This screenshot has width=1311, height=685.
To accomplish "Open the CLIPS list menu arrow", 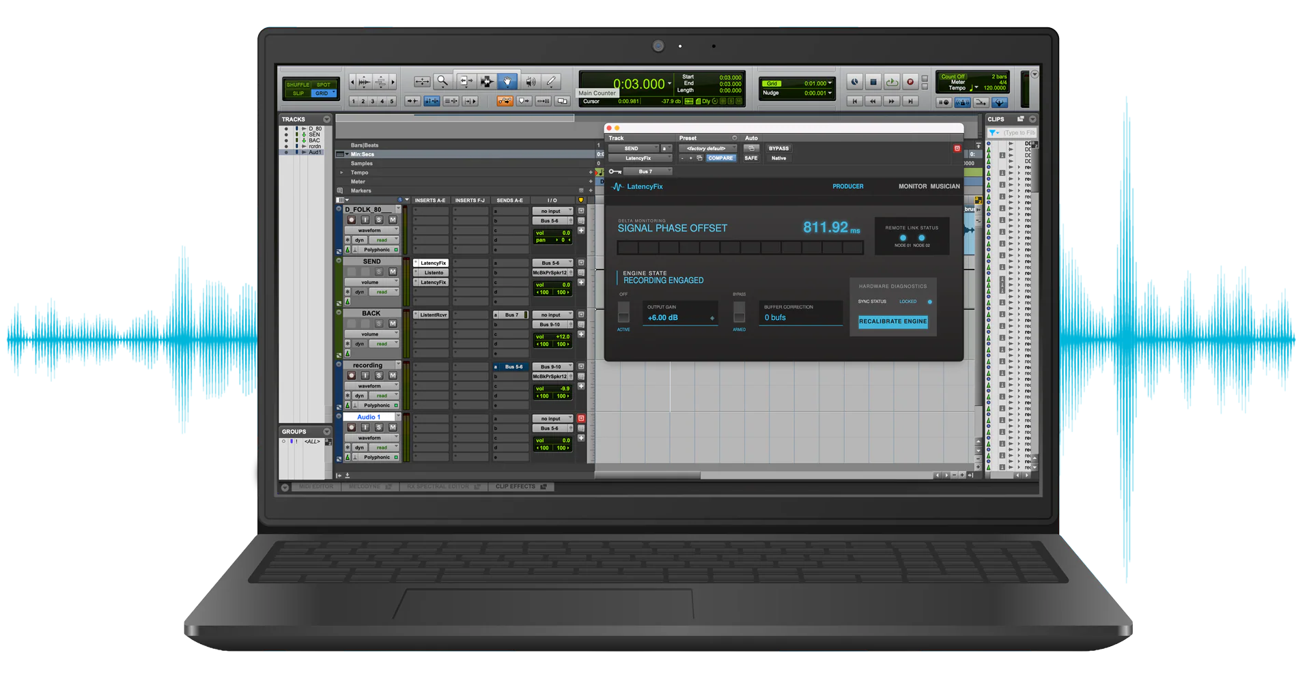I will tap(1032, 119).
